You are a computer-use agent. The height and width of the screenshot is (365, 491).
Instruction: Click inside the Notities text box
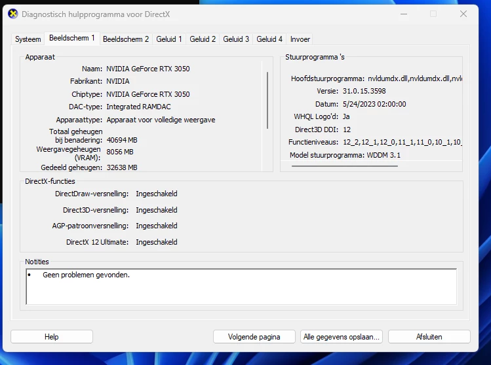[241, 287]
